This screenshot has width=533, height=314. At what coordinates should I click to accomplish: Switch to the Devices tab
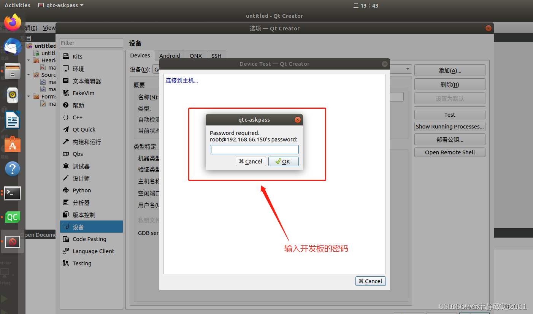click(x=140, y=56)
